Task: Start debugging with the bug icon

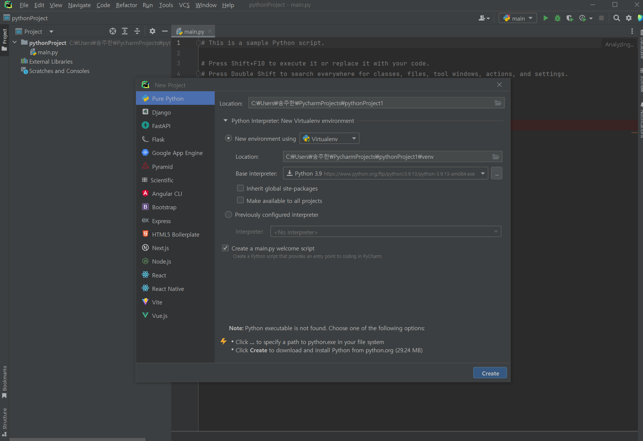Action: 558,18
